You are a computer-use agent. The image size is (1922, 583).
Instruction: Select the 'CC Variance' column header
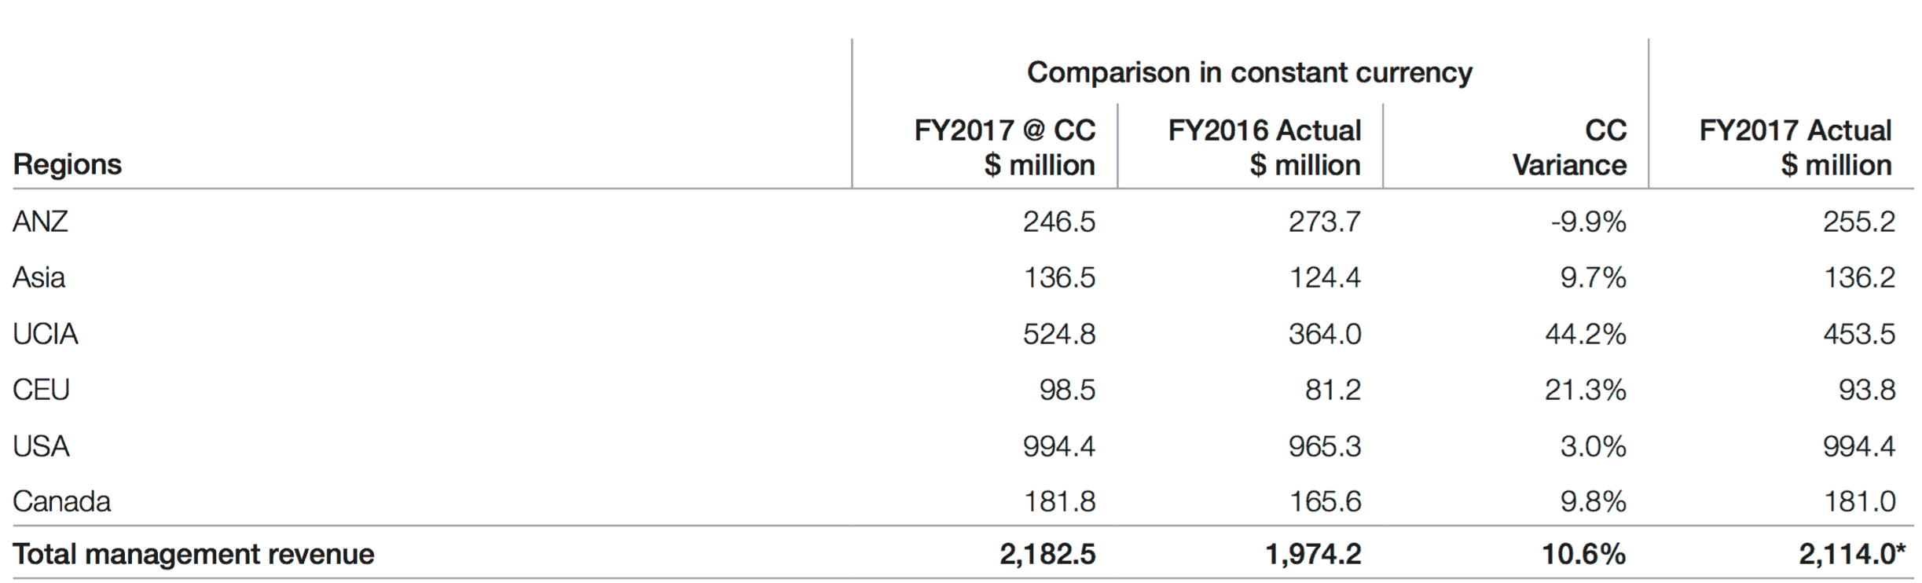(1570, 147)
